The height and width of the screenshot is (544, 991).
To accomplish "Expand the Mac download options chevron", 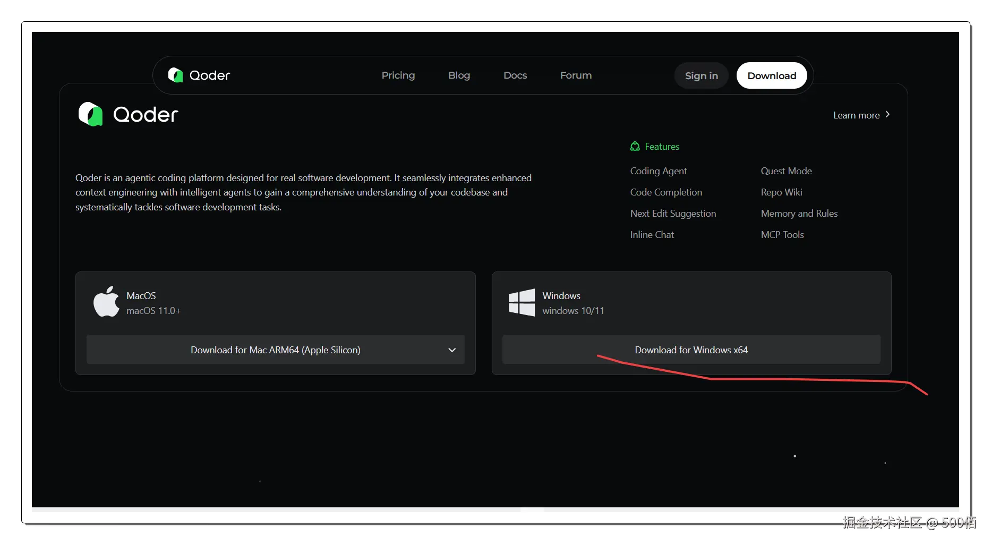I will (452, 350).
